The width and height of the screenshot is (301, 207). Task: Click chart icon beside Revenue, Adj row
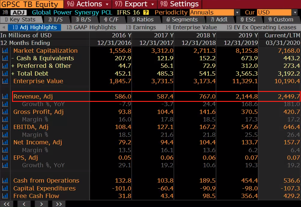tap(5, 96)
